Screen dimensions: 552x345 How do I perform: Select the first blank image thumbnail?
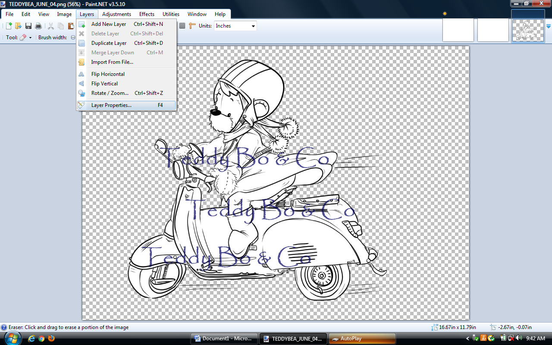pyautogui.click(x=458, y=30)
